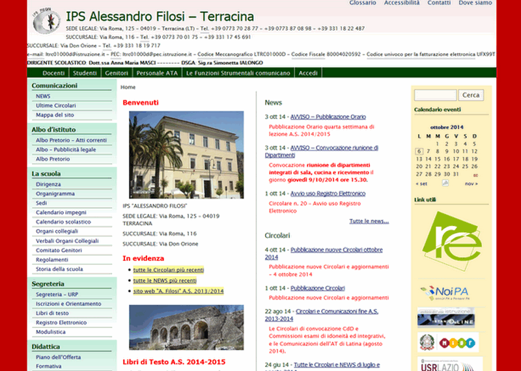
Task: Open Calendario impegni
Action: pos(61,212)
